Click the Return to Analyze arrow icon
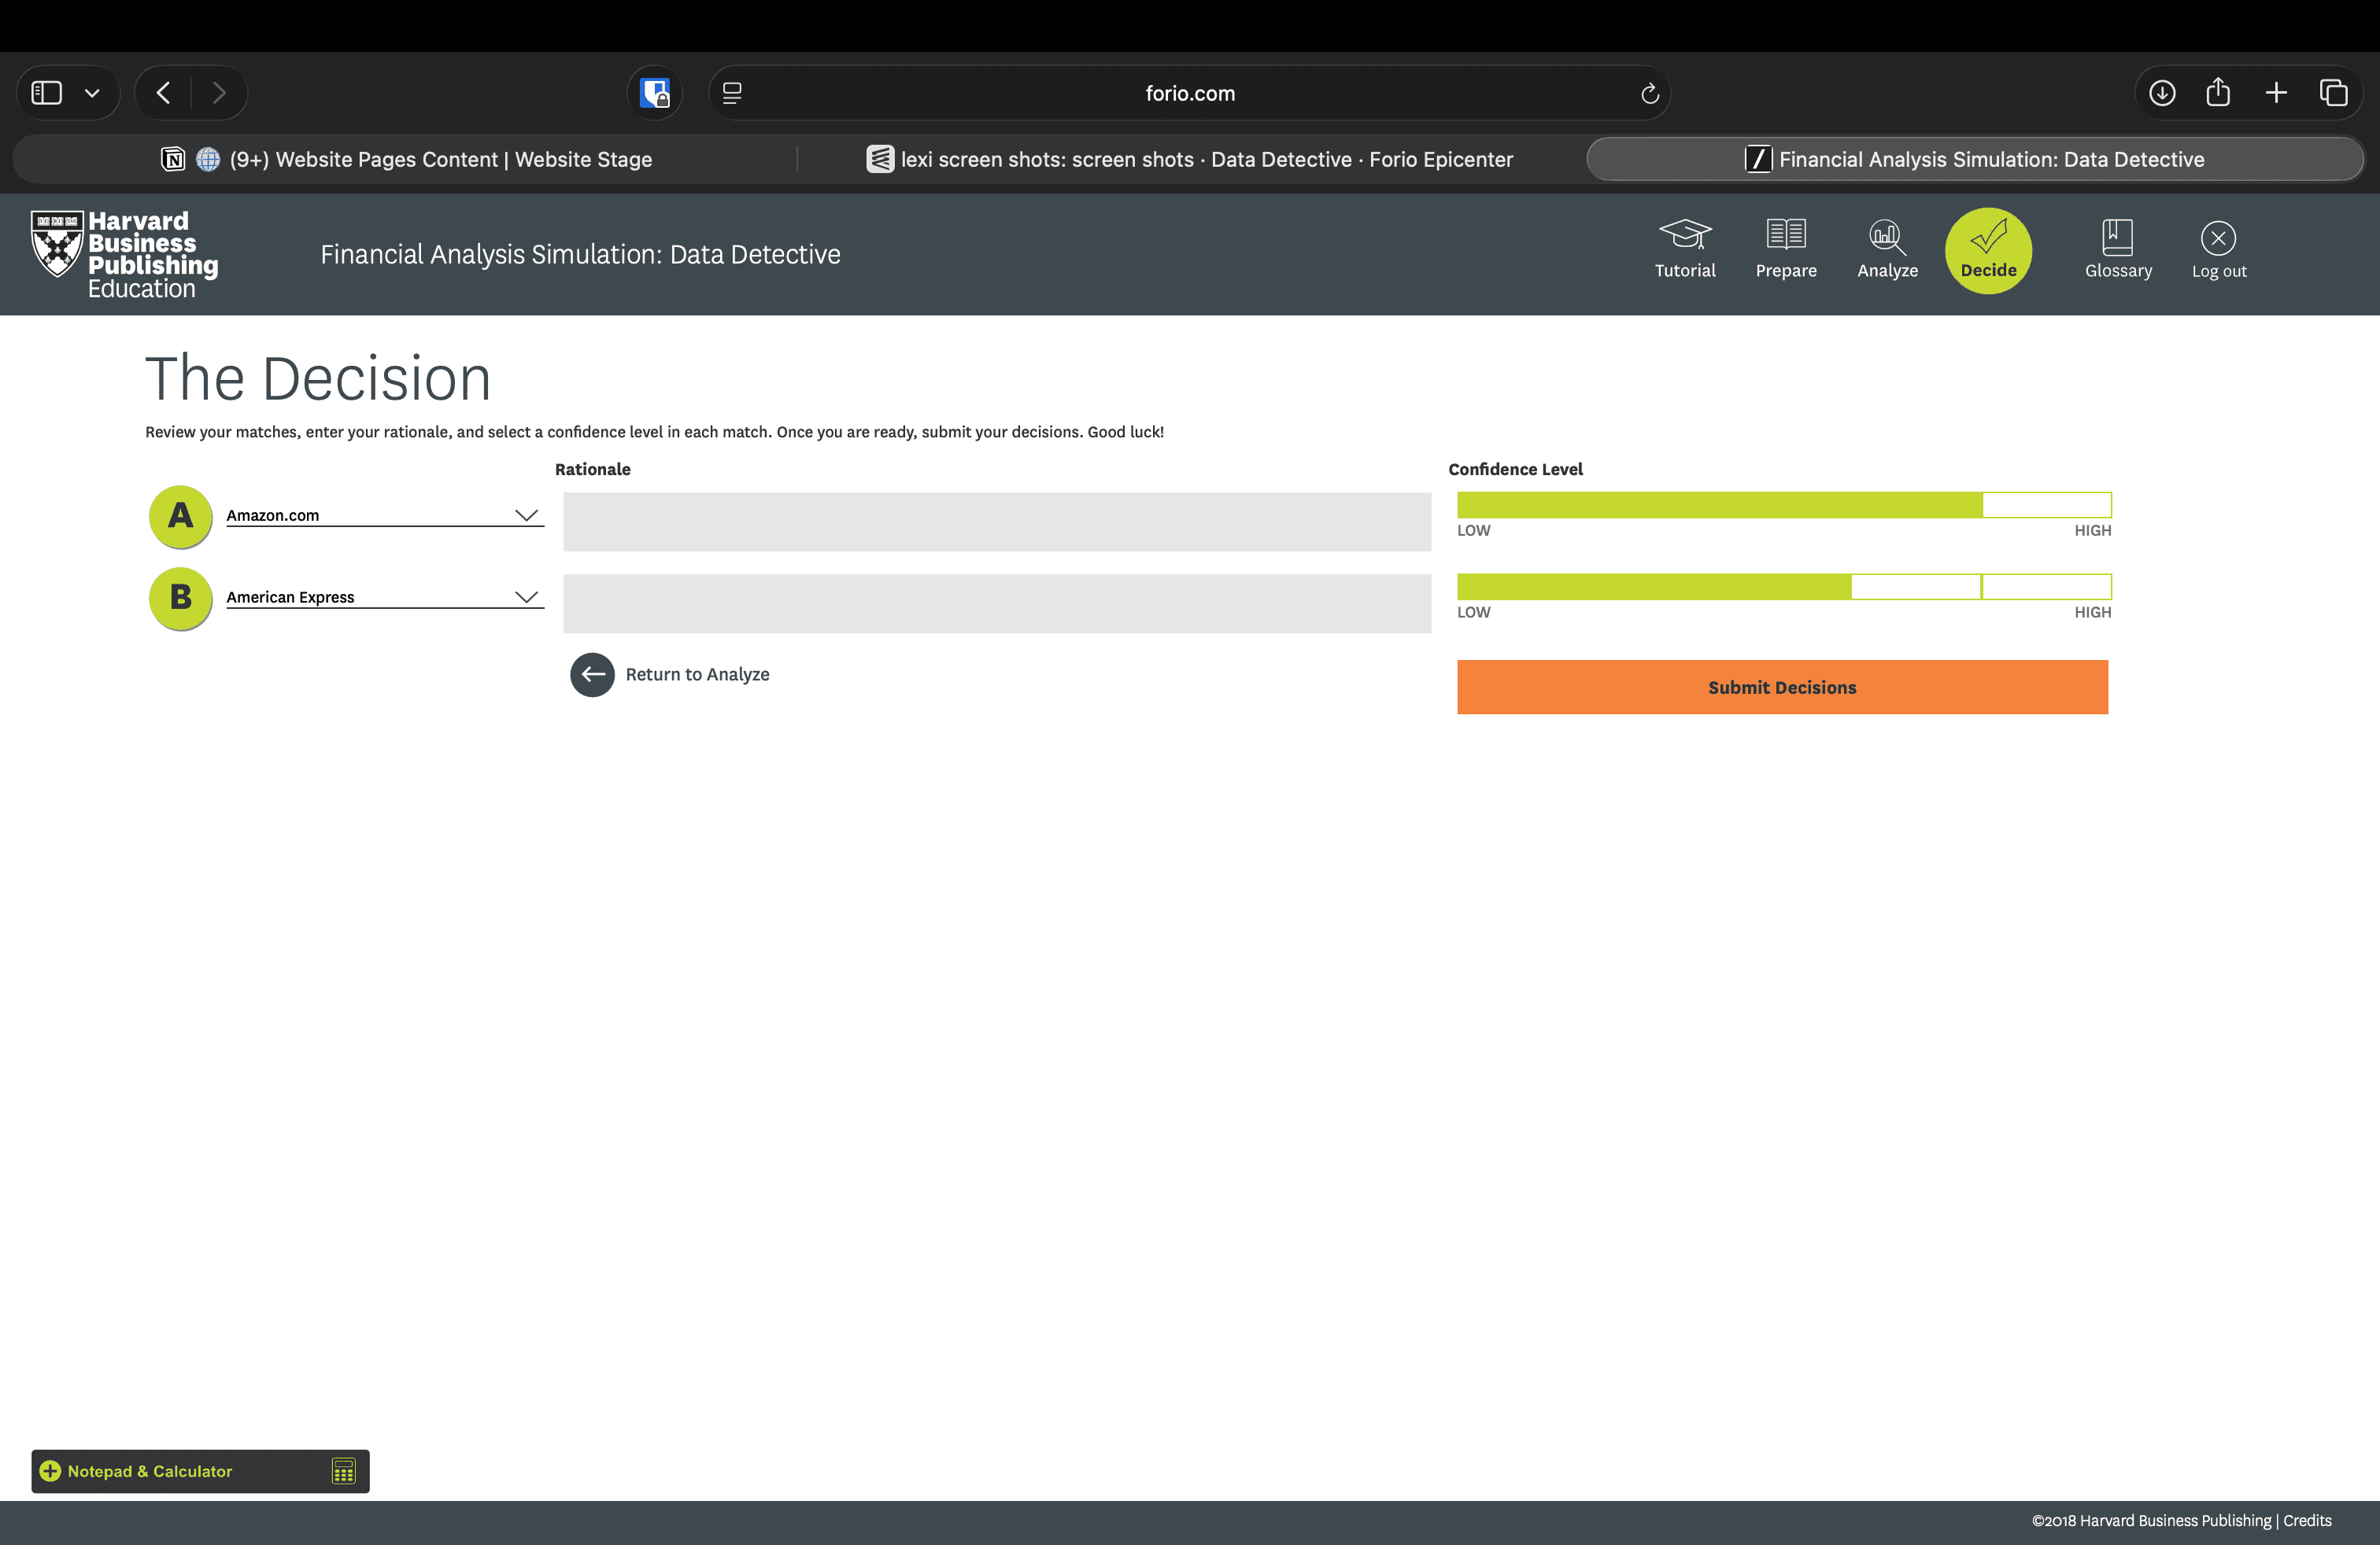Viewport: 2380px width, 1545px height. pyautogui.click(x=592, y=675)
